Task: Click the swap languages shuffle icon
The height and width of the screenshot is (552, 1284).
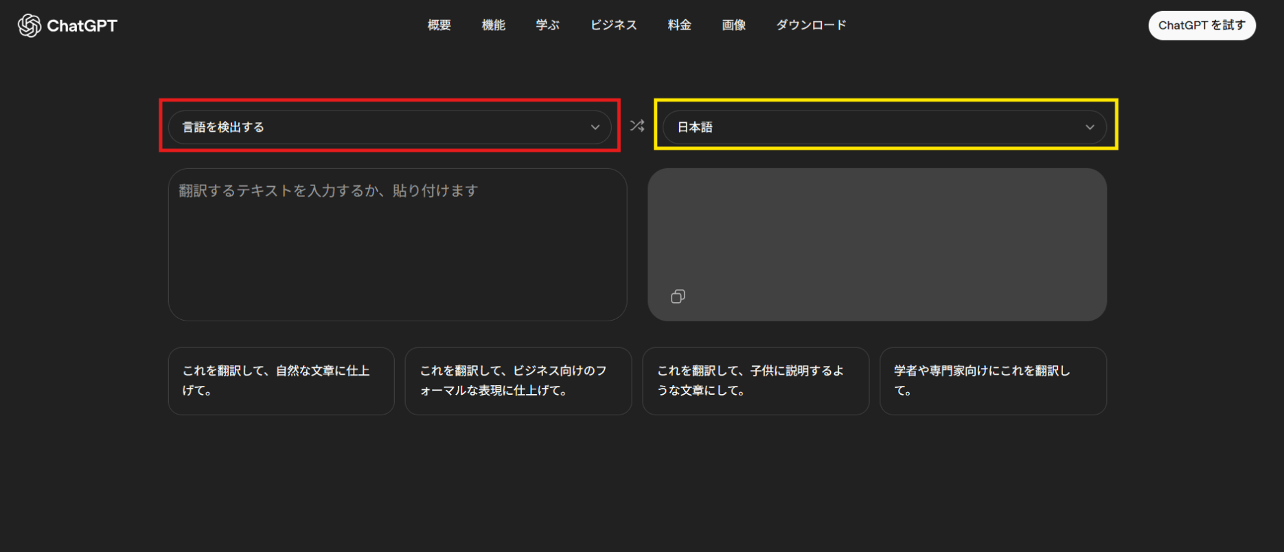Action: tap(637, 126)
